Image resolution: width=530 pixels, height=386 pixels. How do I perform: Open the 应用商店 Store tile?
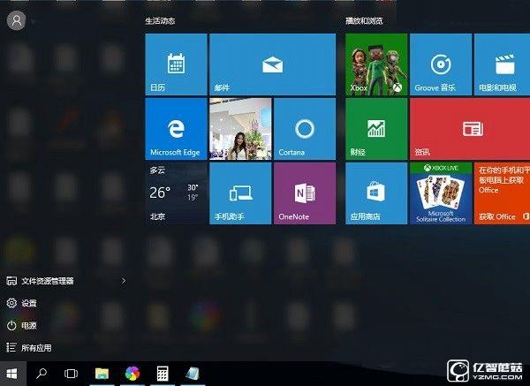point(376,193)
